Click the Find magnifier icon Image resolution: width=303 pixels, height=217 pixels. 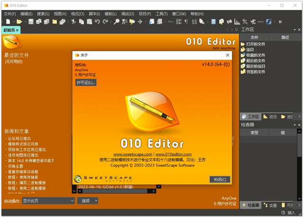117,21
